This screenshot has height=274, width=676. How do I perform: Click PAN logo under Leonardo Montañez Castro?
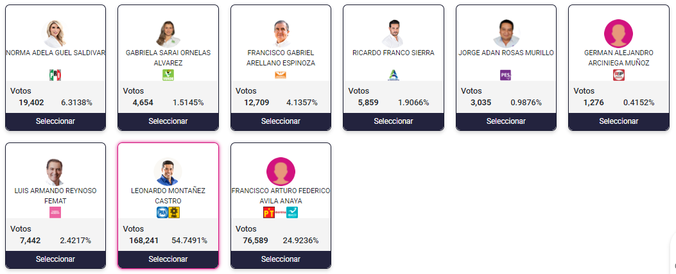pos(162,212)
